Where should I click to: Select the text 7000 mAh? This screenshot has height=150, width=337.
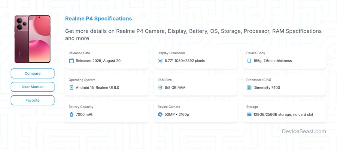pos(85,114)
